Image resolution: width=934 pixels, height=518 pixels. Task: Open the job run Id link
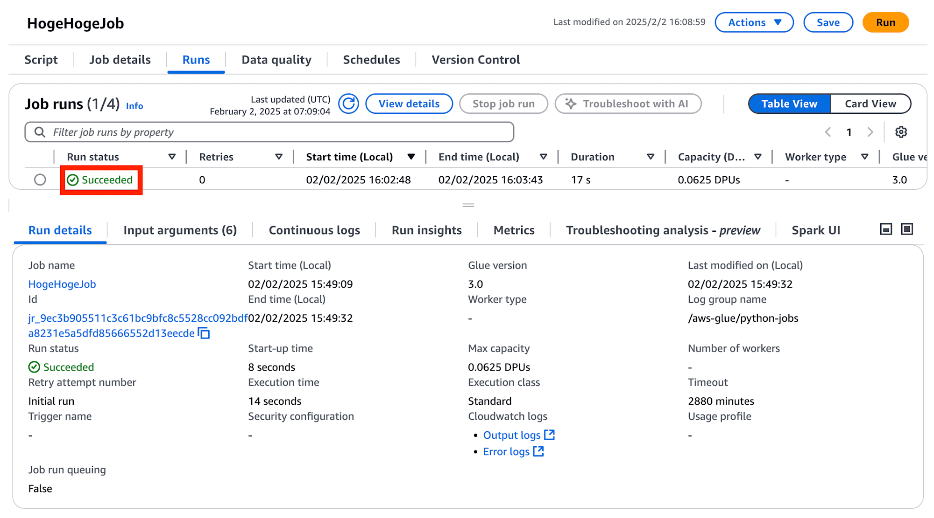(138, 325)
